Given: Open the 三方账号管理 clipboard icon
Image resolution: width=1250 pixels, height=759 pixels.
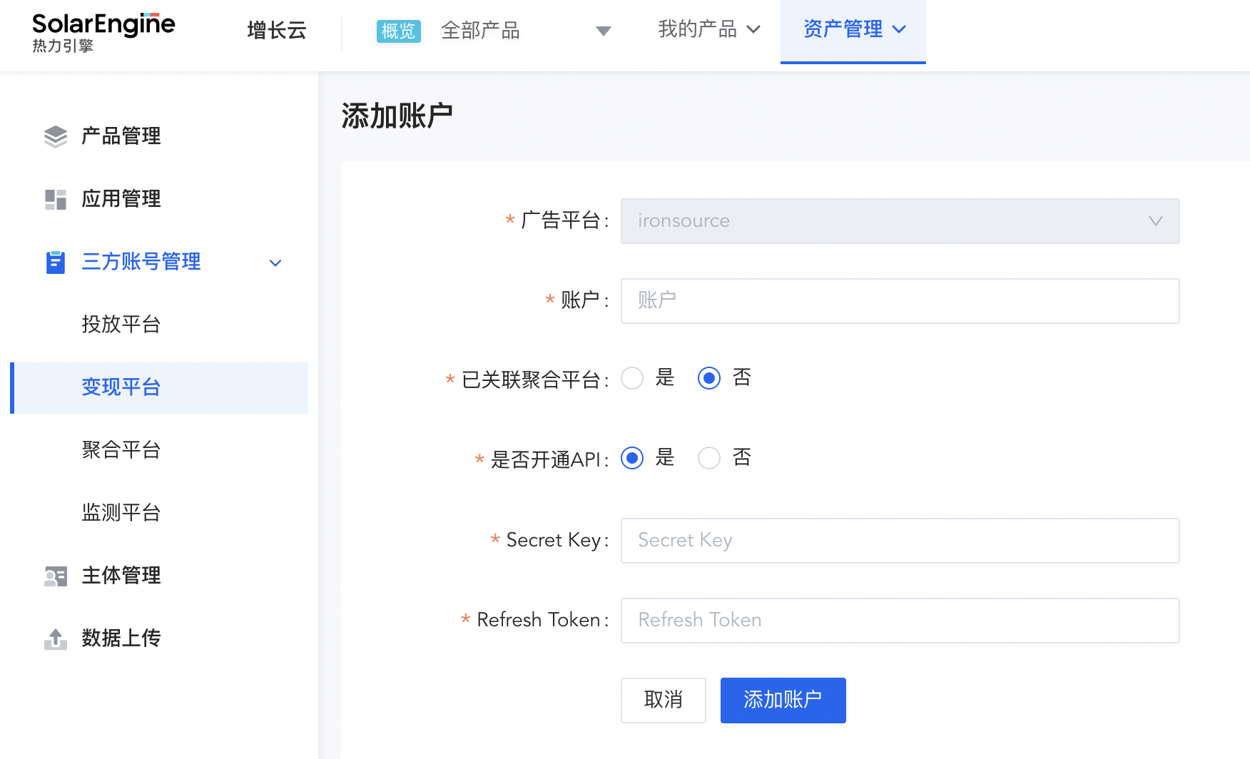Looking at the screenshot, I should coord(56,262).
